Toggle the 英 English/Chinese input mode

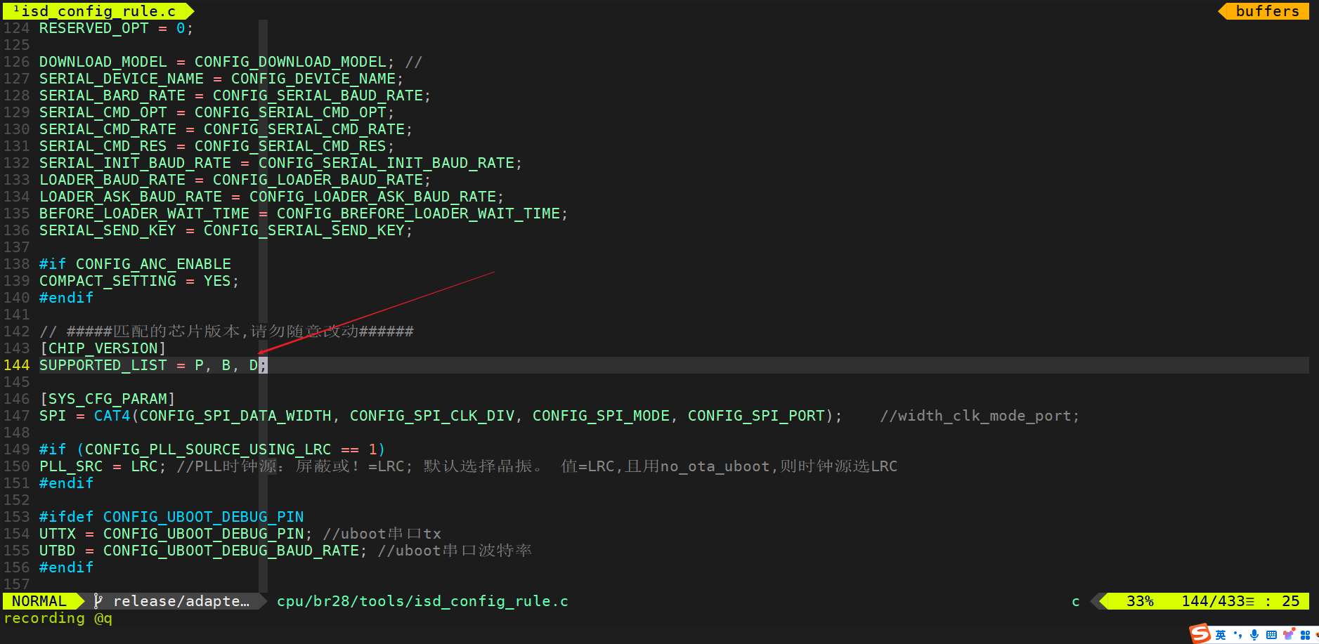pyautogui.click(x=1221, y=635)
